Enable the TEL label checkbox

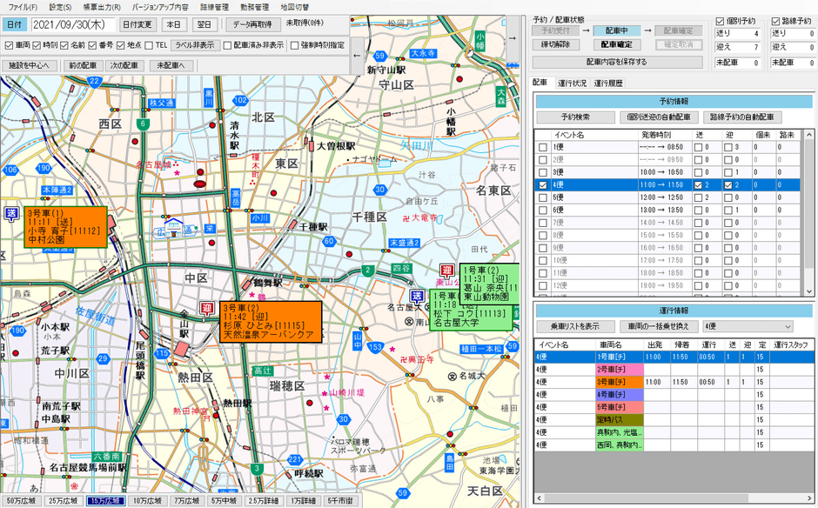click(148, 44)
